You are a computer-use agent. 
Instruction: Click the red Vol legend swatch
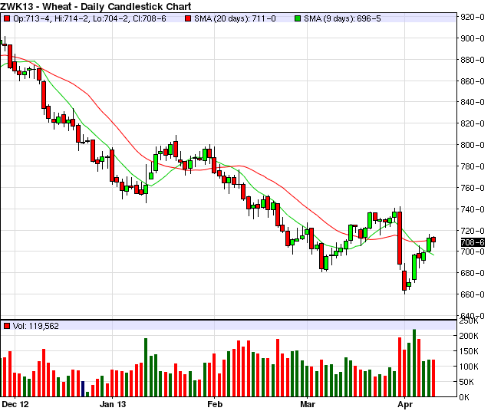[x=7, y=326]
